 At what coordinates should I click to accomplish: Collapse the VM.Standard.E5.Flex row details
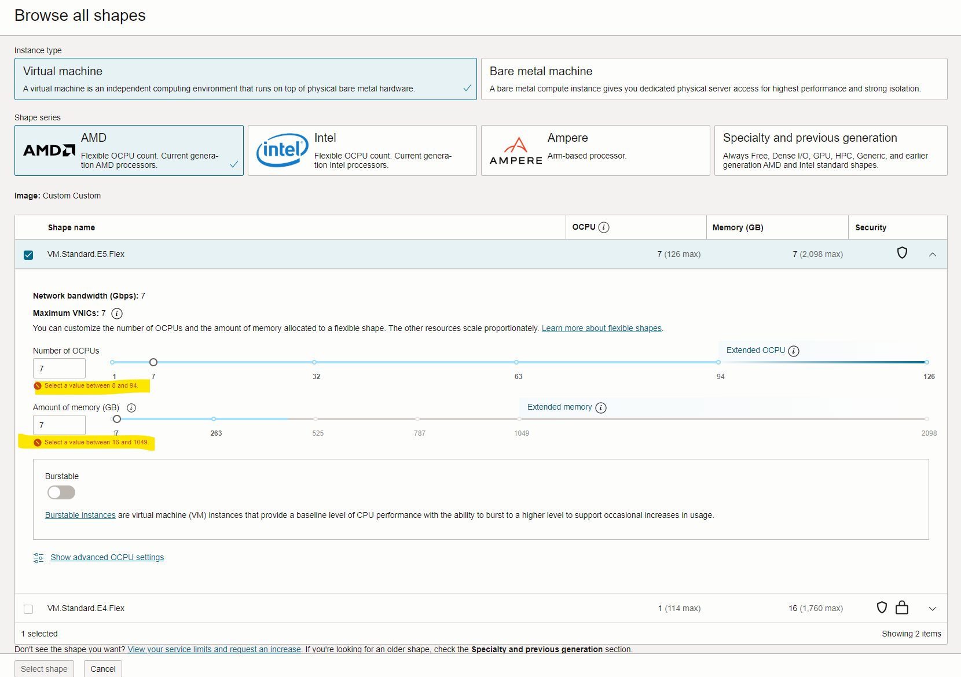point(932,255)
